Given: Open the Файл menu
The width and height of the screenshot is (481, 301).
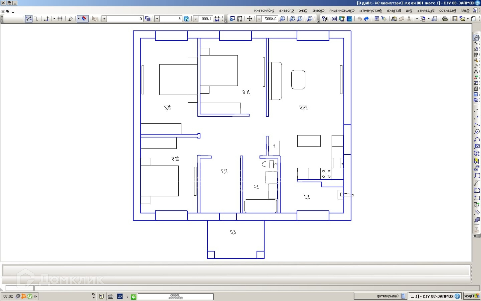Looking at the screenshot, I should 465,11.
